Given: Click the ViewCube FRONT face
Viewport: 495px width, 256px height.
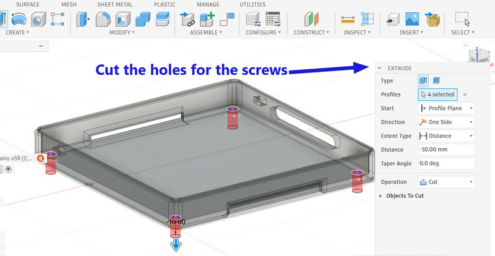Looking at the screenshot, I should [x=483, y=59].
